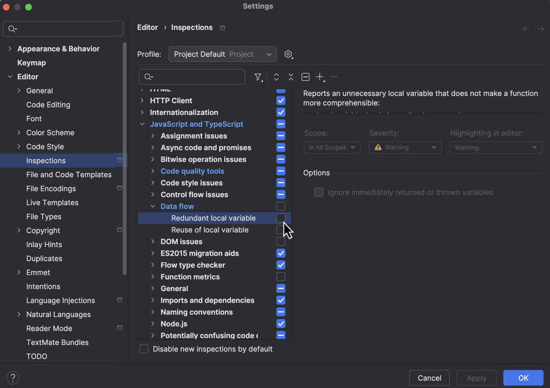Open the profile settings gear menu

(288, 54)
